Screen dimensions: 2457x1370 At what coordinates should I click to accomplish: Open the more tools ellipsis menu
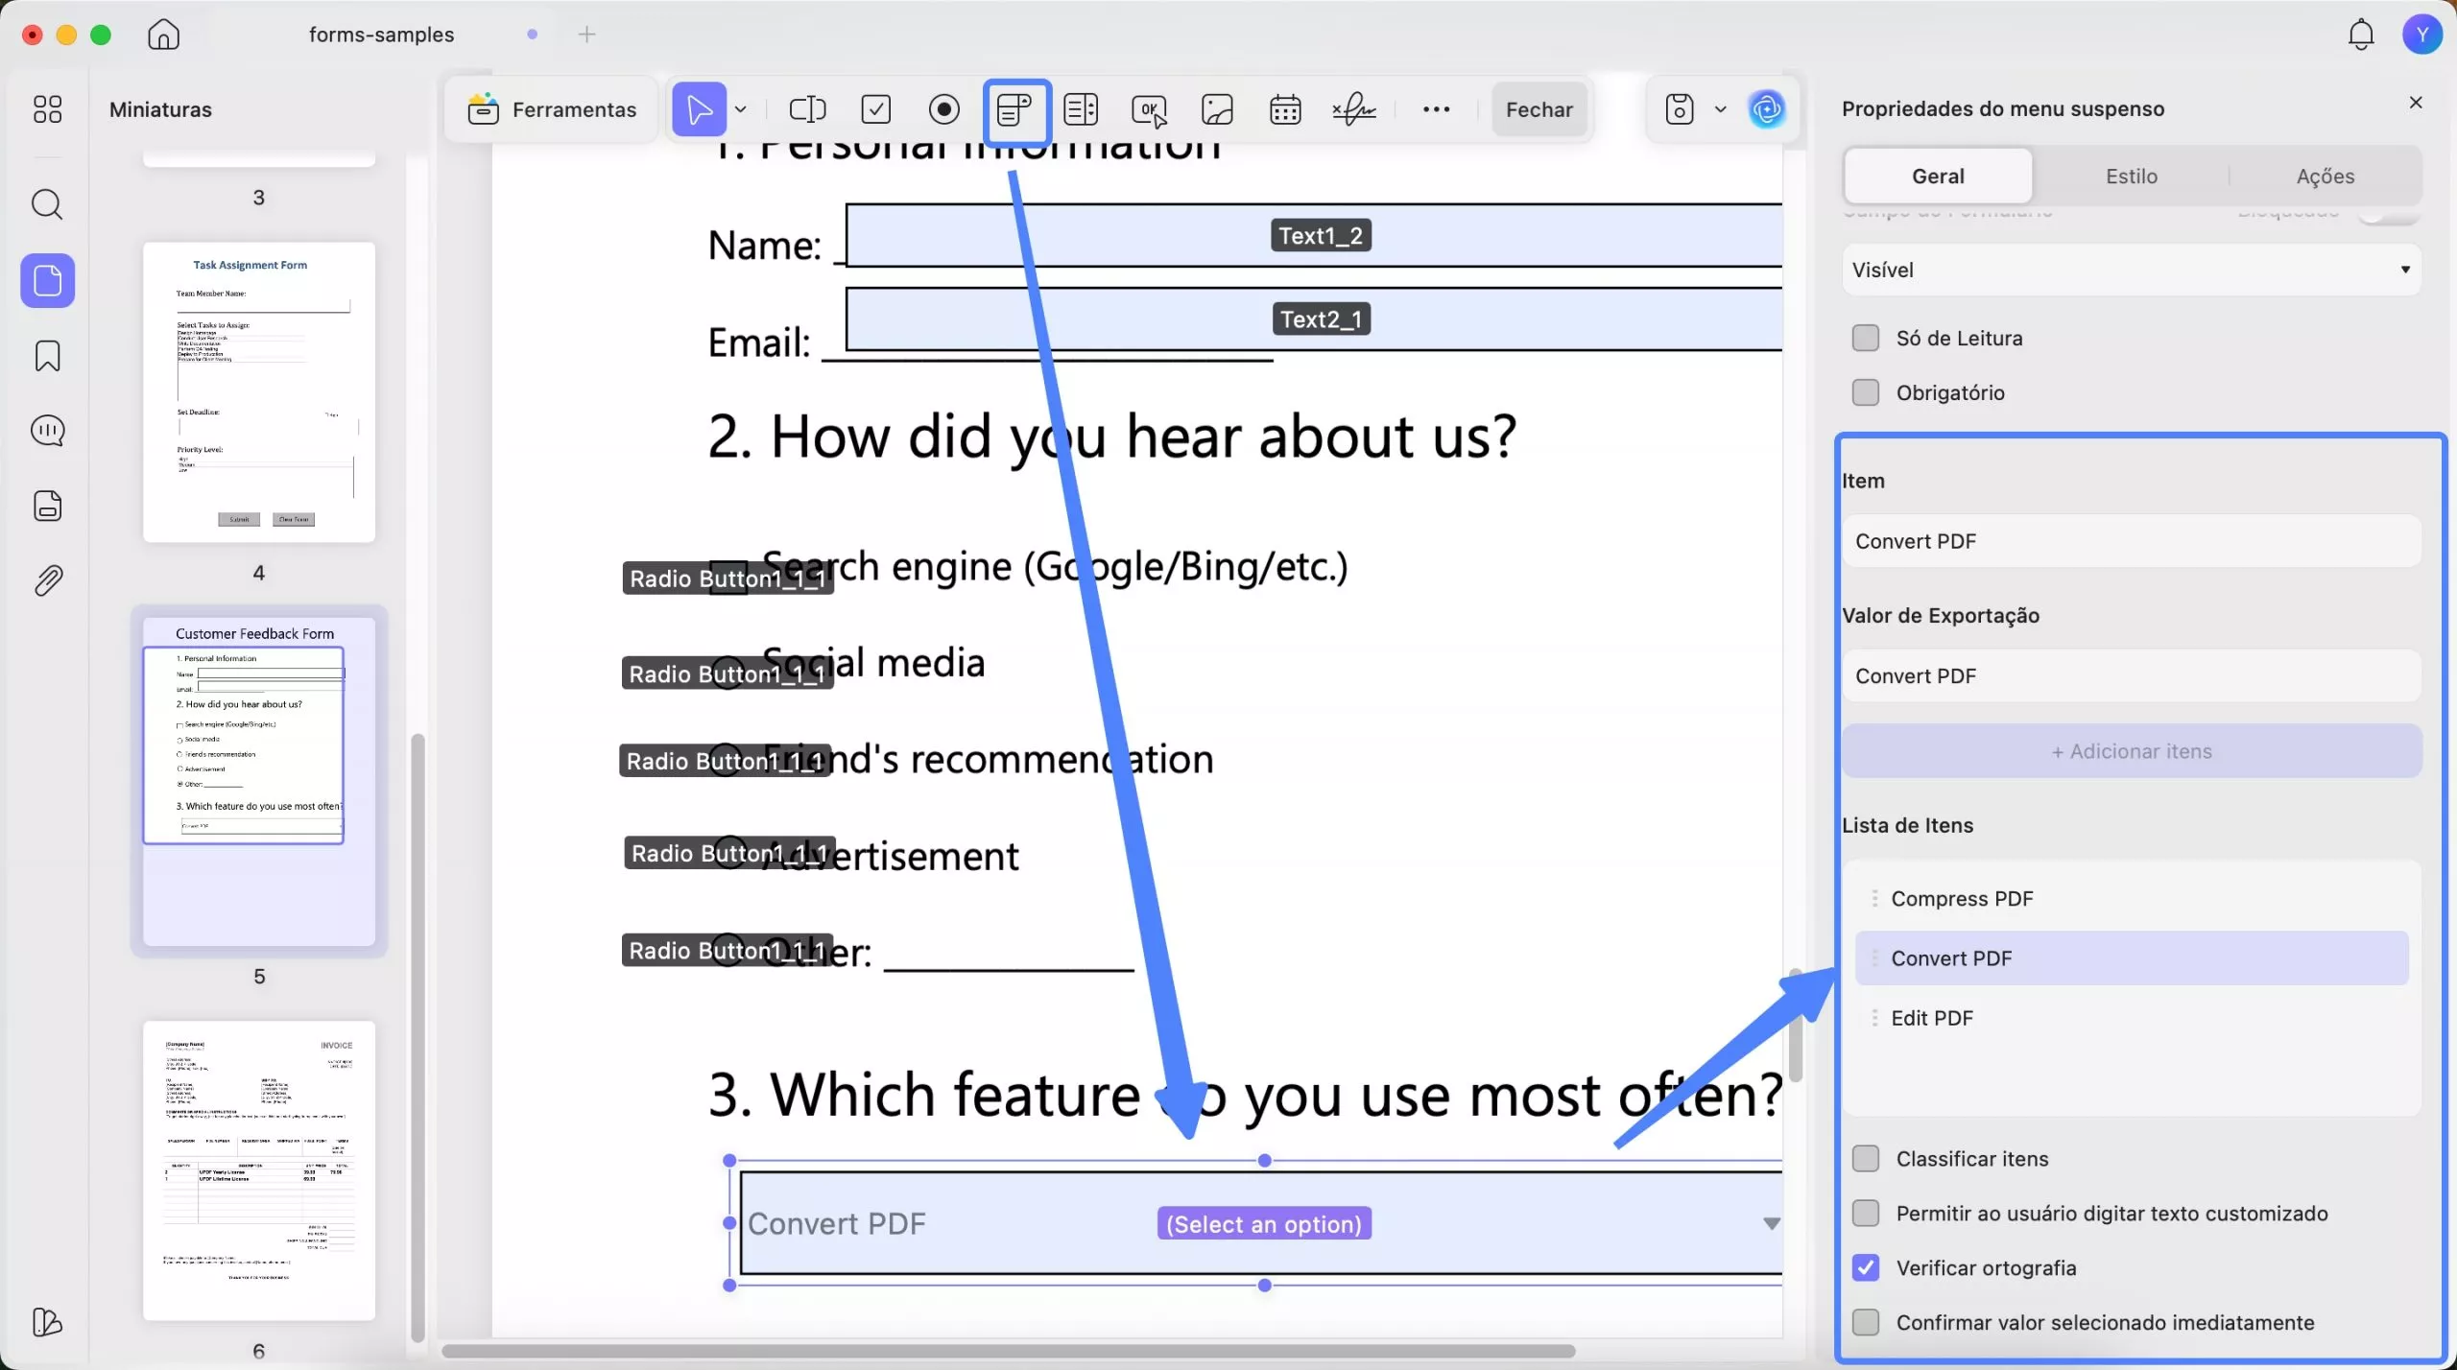click(1436, 109)
